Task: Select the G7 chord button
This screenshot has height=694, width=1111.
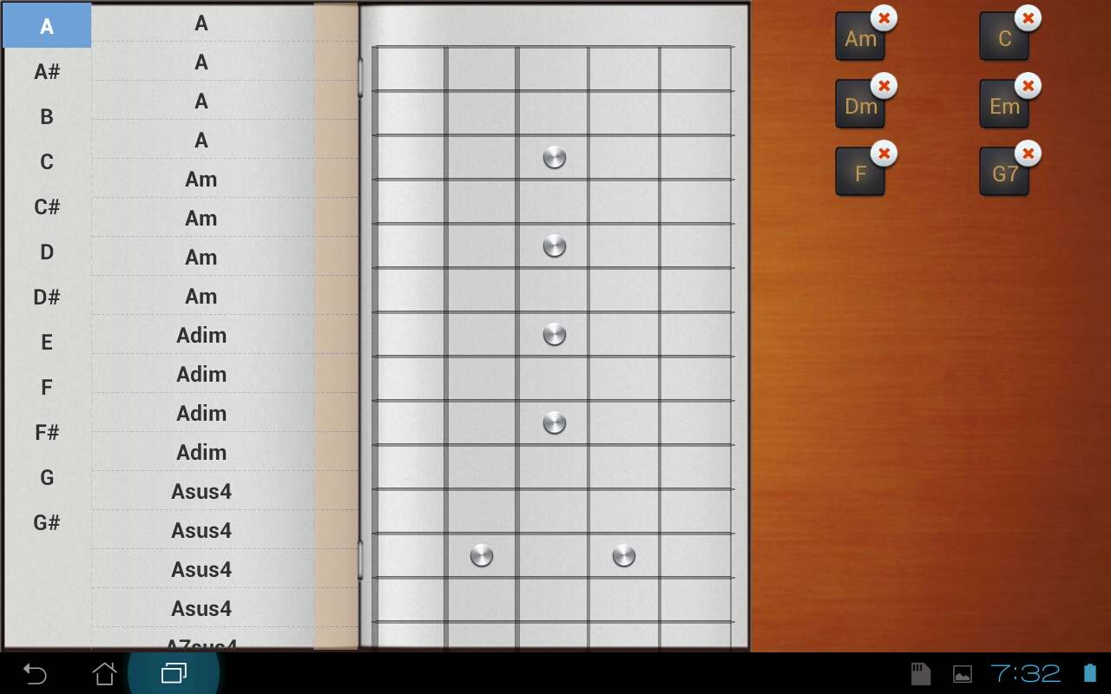Action: point(1004,172)
